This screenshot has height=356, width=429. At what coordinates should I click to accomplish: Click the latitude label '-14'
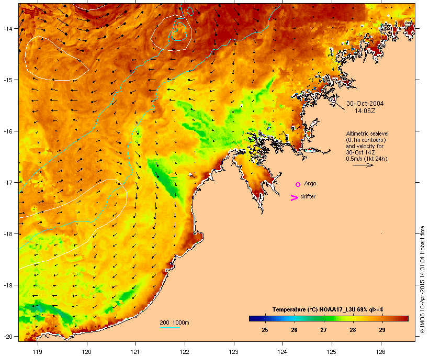[7, 28]
